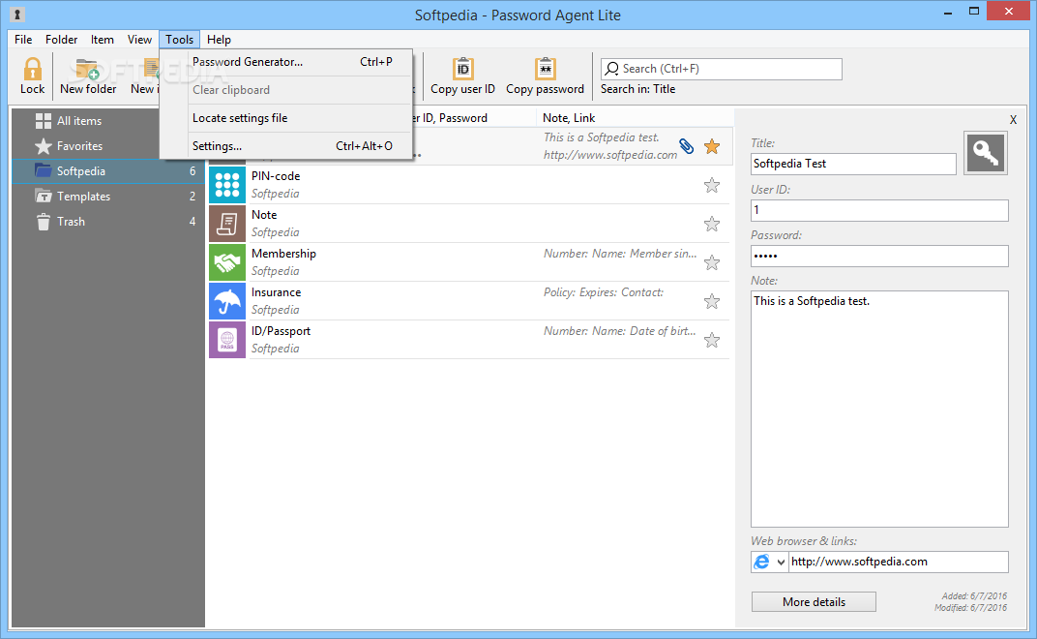Image resolution: width=1037 pixels, height=639 pixels.
Task: Click the User ID input field
Action: [879, 210]
